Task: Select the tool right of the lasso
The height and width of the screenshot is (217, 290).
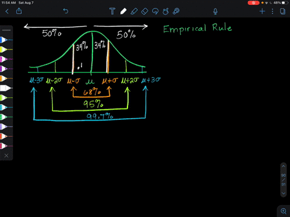Action: pyautogui.click(x=166, y=11)
